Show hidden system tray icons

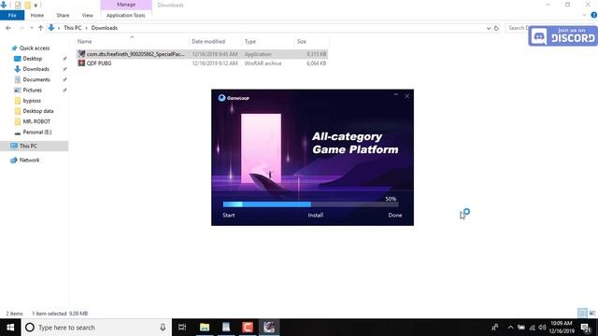(510, 328)
